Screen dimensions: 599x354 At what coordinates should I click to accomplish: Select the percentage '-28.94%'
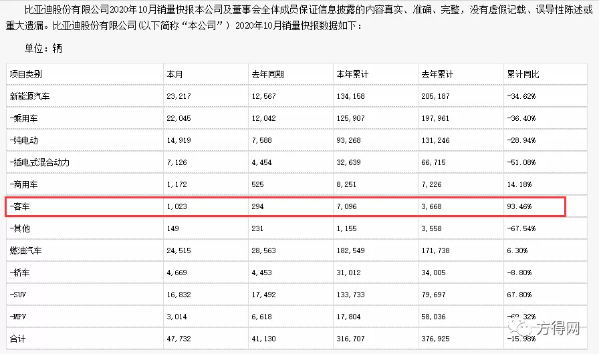(x=521, y=140)
